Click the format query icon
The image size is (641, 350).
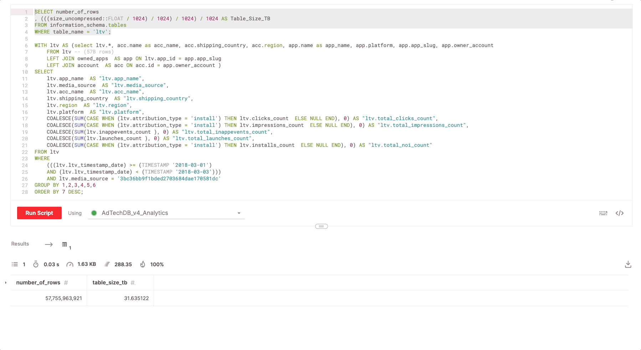(x=603, y=213)
